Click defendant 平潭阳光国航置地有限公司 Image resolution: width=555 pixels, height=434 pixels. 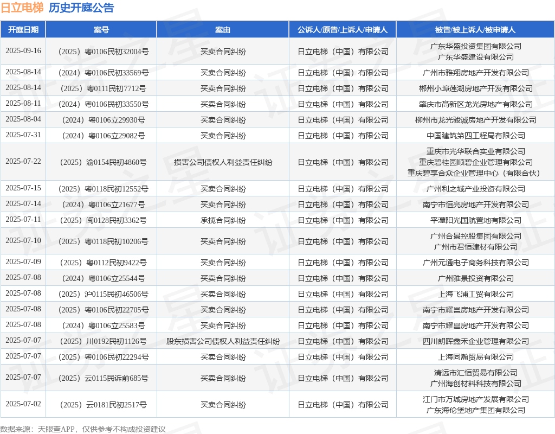point(476,220)
